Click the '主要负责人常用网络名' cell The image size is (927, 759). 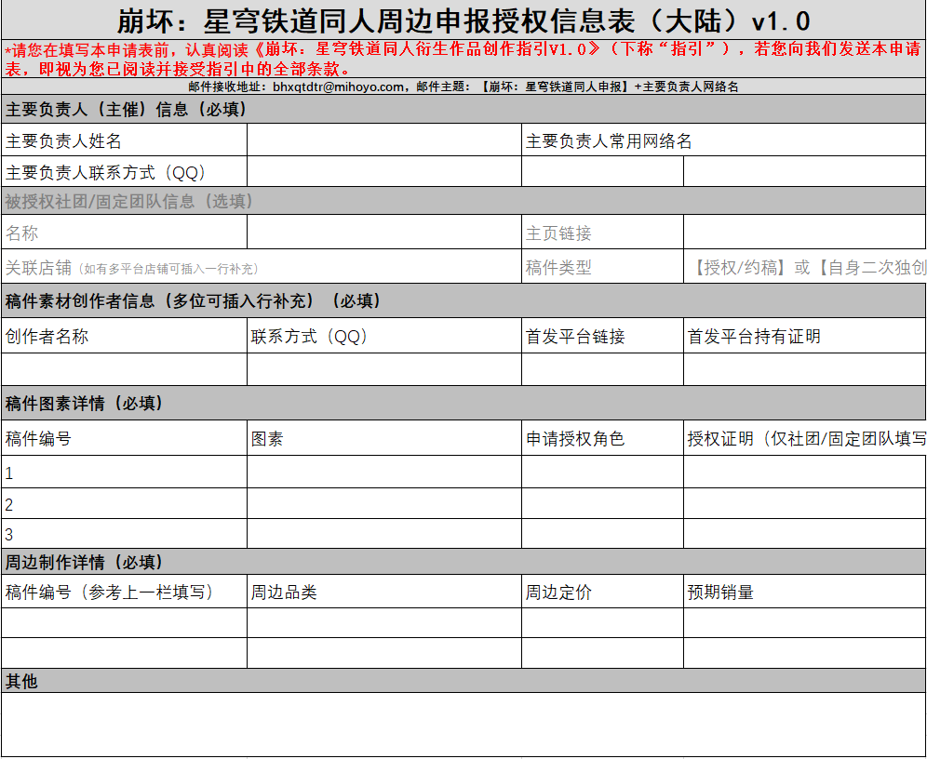(x=723, y=140)
